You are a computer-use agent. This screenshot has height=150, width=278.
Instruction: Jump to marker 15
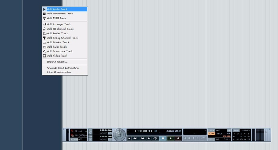point(249,139)
